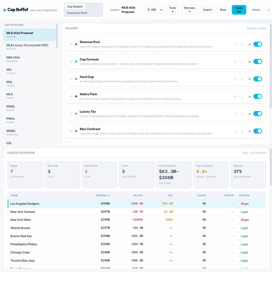Switch off the Luxury Tax toggle
This screenshot has height=281, width=272.
[x=258, y=114]
